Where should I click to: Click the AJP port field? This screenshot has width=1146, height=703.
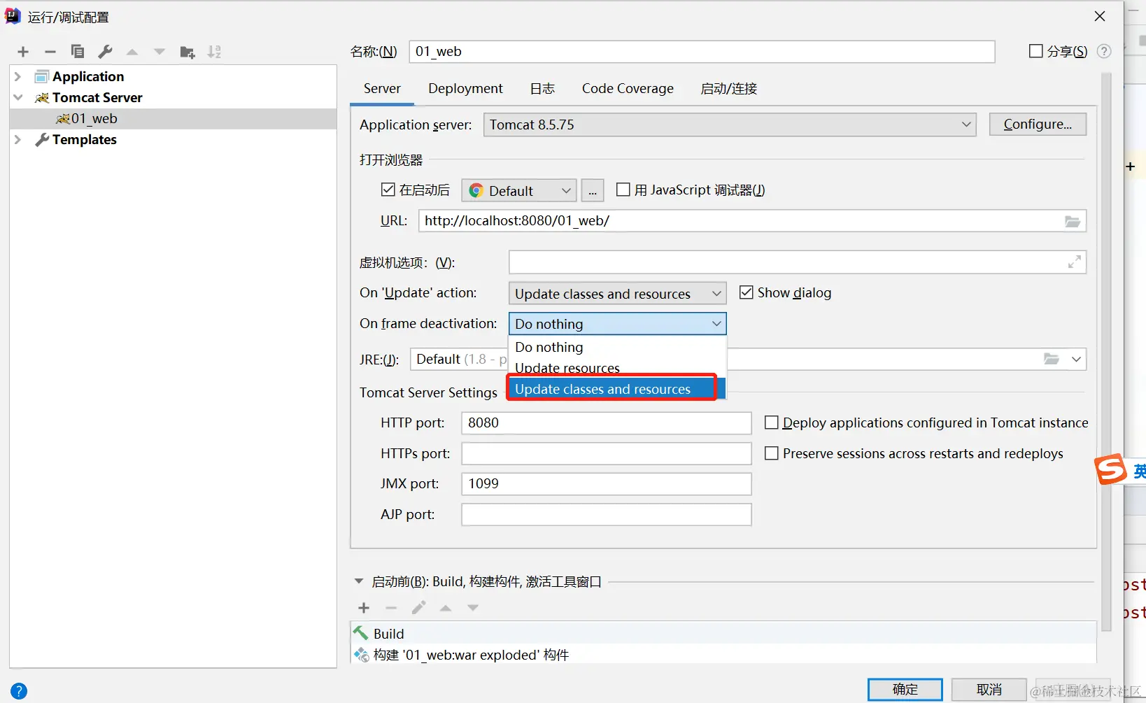(607, 514)
